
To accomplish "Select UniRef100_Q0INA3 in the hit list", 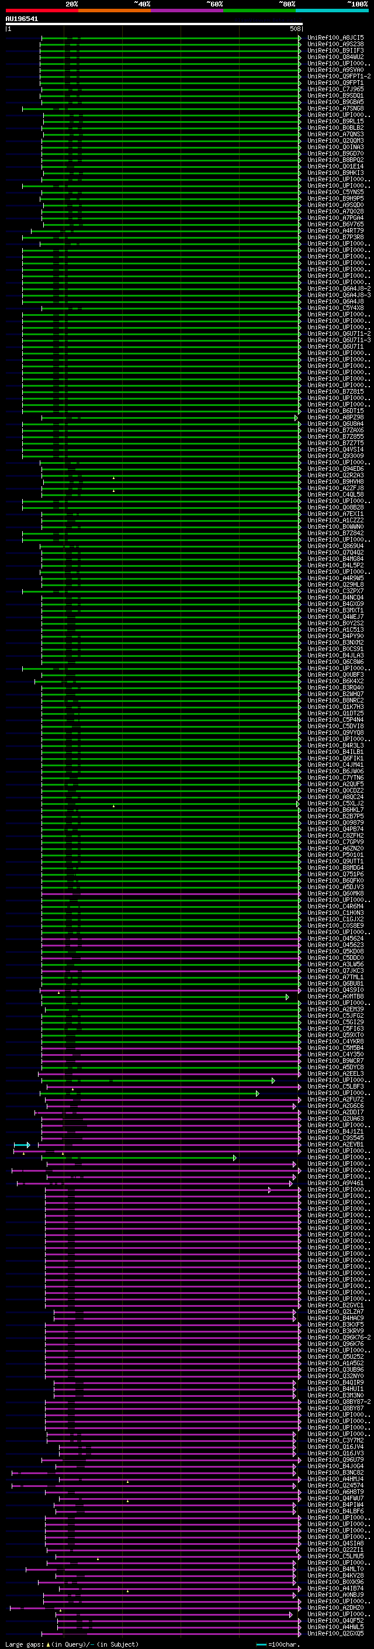I will (335, 147).
